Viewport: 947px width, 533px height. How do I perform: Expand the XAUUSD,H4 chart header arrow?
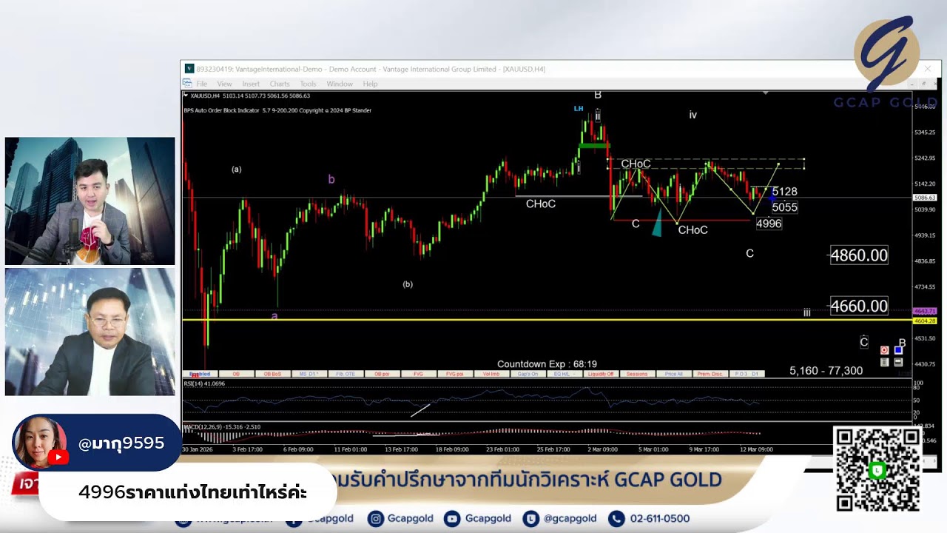[186, 95]
